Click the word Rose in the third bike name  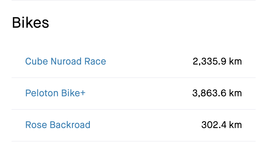(36, 125)
